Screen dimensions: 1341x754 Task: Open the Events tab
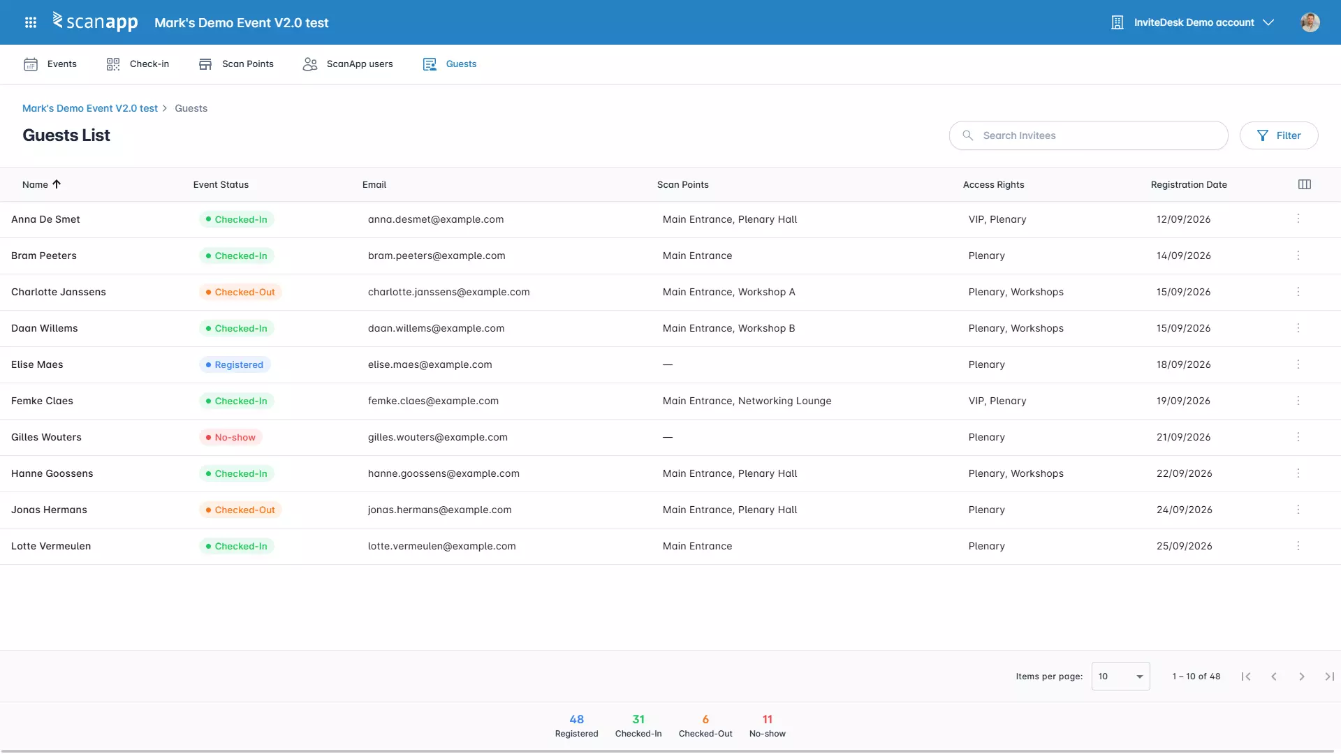click(50, 64)
